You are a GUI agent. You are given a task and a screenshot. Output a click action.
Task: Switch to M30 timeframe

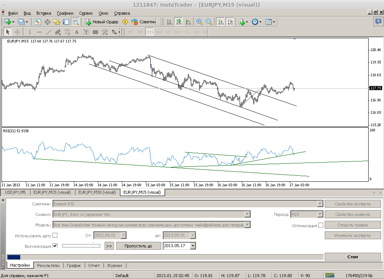tap(159, 32)
